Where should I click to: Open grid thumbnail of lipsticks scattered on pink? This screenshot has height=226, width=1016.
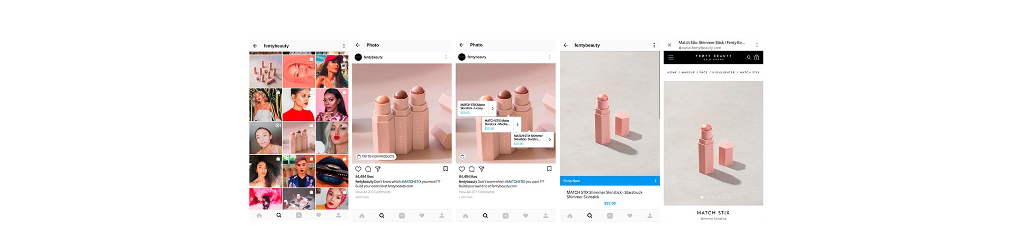click(x=266, y=71)
